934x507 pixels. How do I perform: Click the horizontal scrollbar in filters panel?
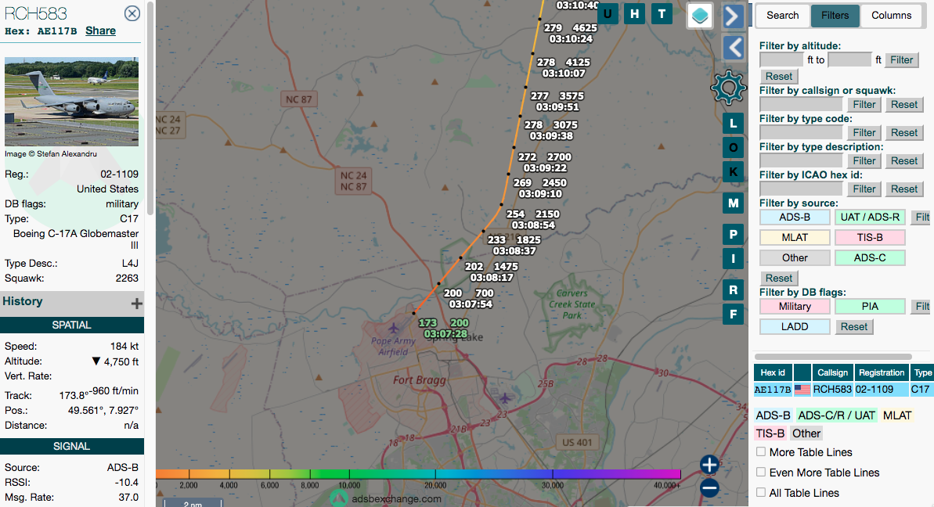click(x=833, y=357)
